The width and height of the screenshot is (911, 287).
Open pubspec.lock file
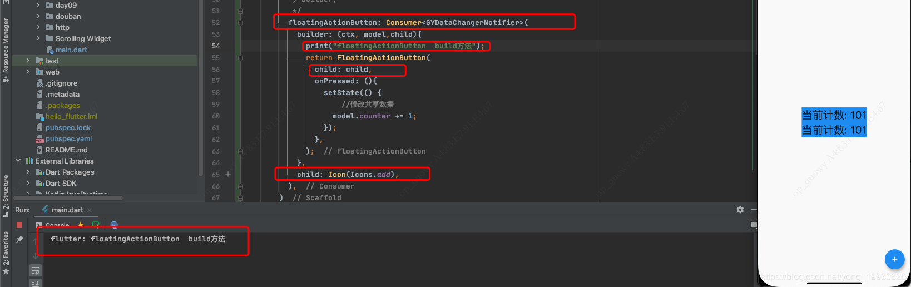click(x=68, y=127)
